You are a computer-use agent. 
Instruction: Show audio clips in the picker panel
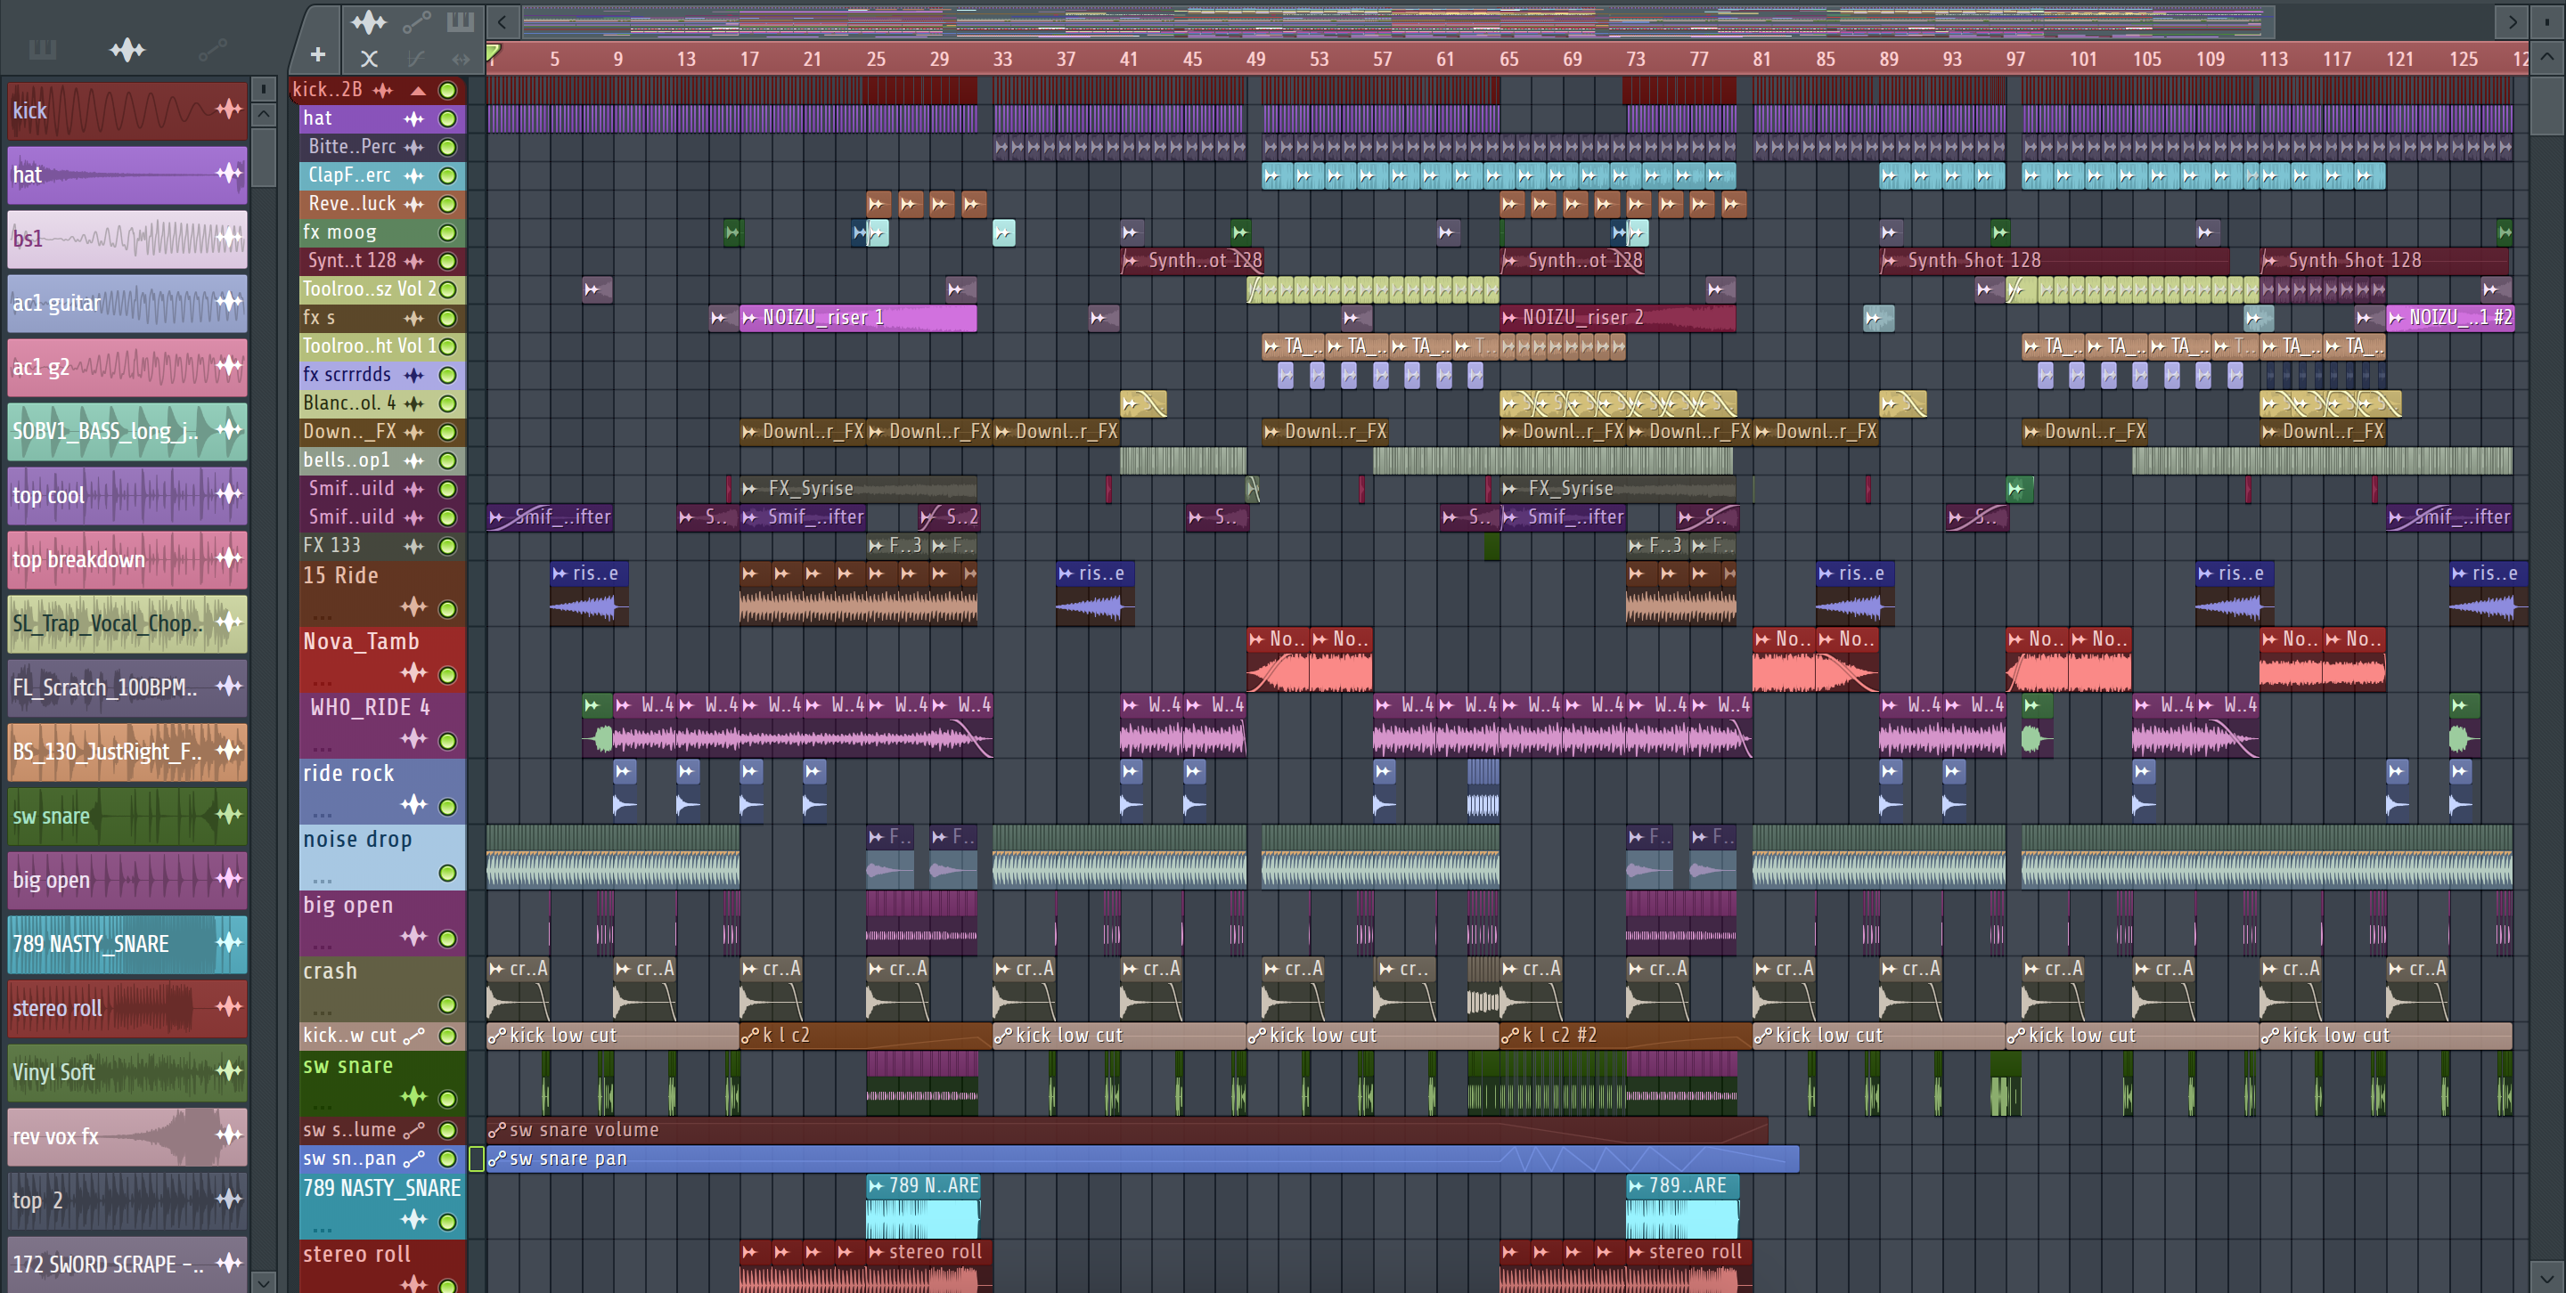pyautogui.click(x=127, y=50)
